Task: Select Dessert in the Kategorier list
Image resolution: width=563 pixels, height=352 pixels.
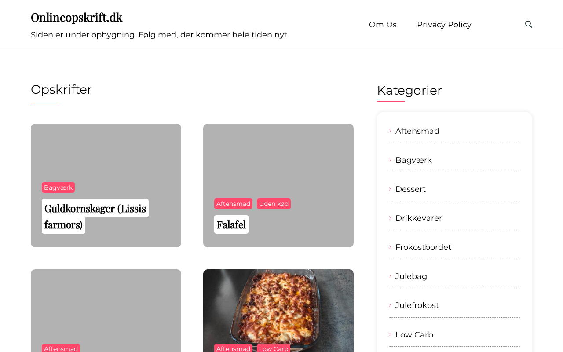Action: click(410, 189)
